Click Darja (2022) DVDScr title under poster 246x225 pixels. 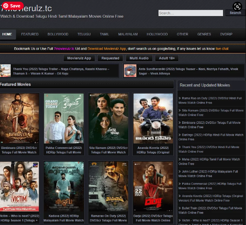(x=153, y=218)
